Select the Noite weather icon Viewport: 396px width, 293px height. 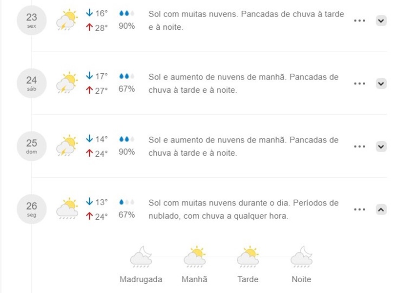301,257
